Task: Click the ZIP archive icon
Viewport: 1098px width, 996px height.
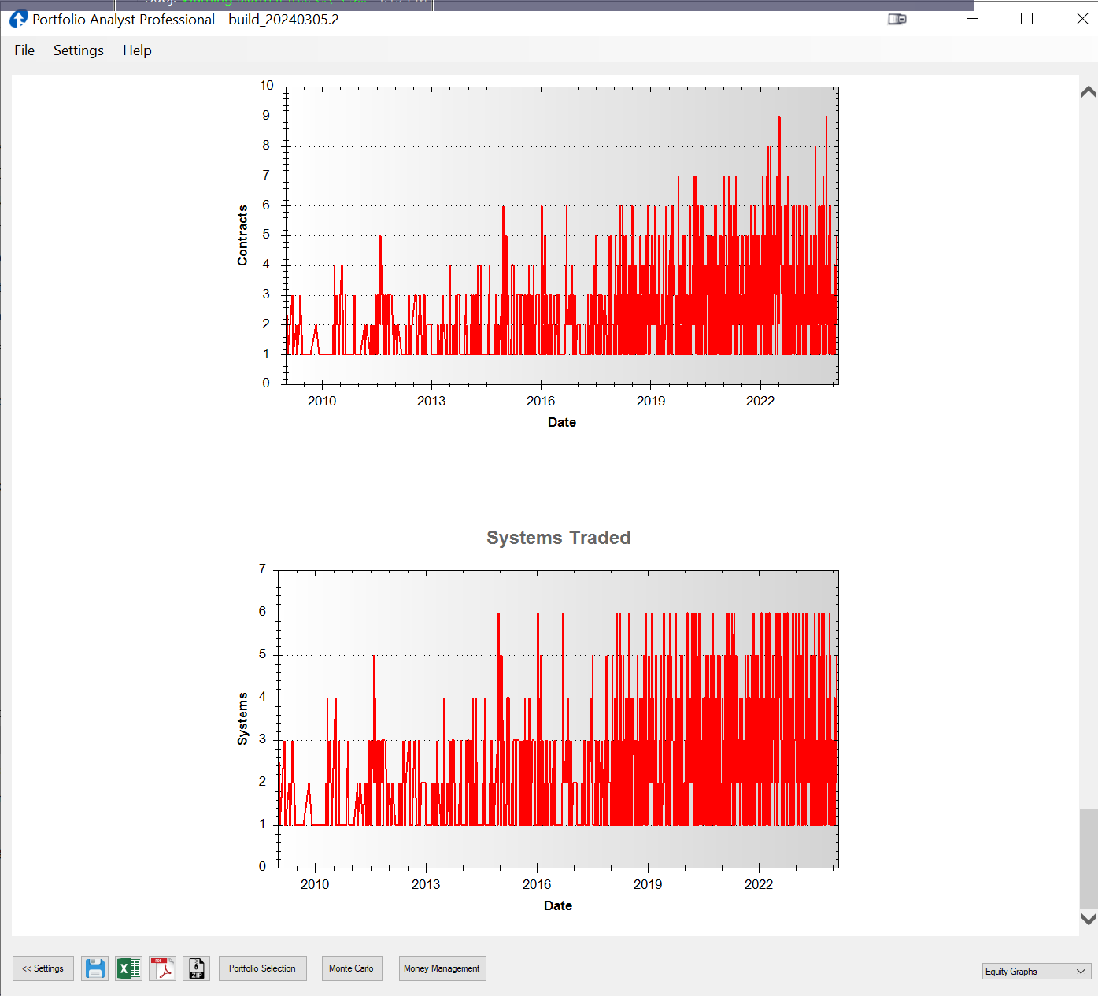Action: 197,968
